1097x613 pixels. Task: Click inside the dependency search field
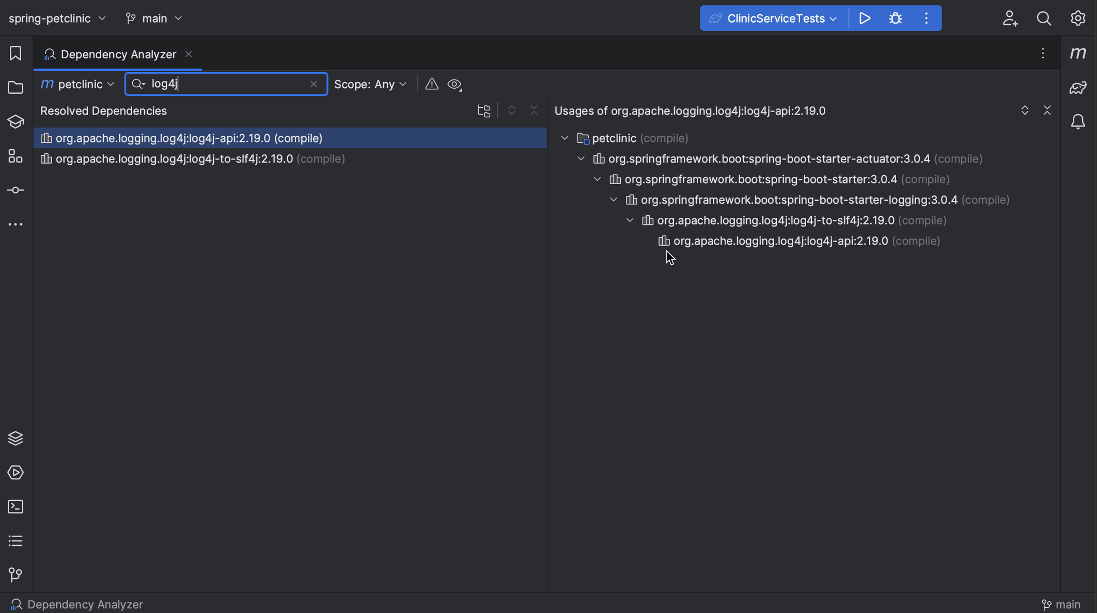click(x=222, y=84)
